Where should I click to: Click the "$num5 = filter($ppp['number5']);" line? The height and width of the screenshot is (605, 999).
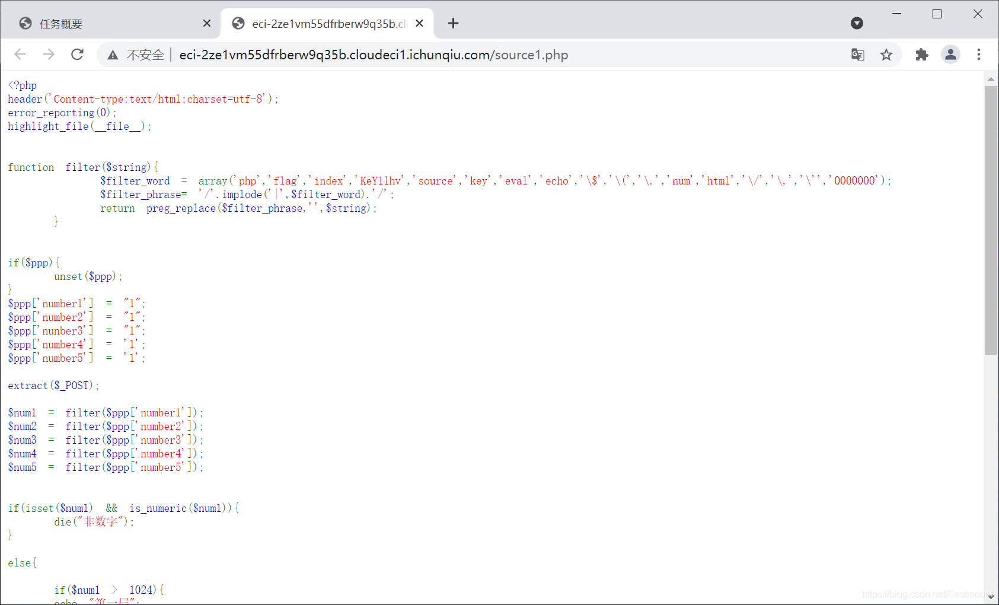[106, 467]
